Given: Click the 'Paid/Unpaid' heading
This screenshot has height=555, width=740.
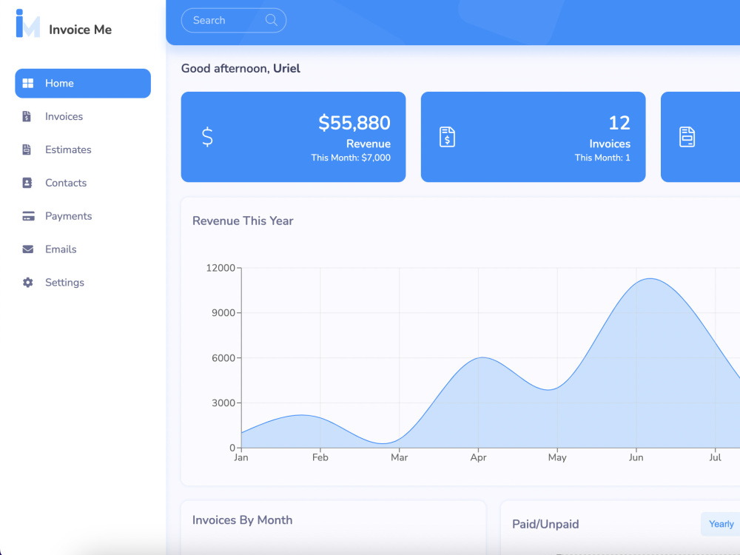Looking at the screenshot, I should pos(545,524).
